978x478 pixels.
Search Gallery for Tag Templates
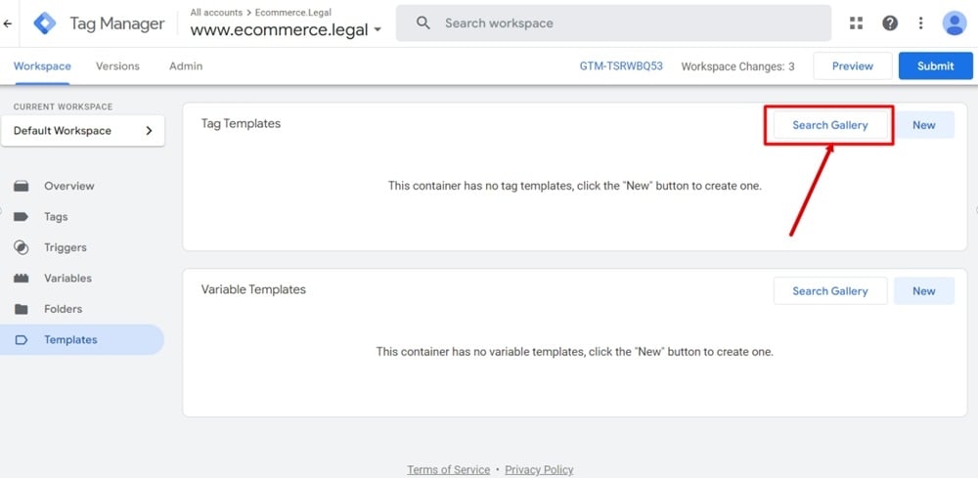click(x=830, y=125)
